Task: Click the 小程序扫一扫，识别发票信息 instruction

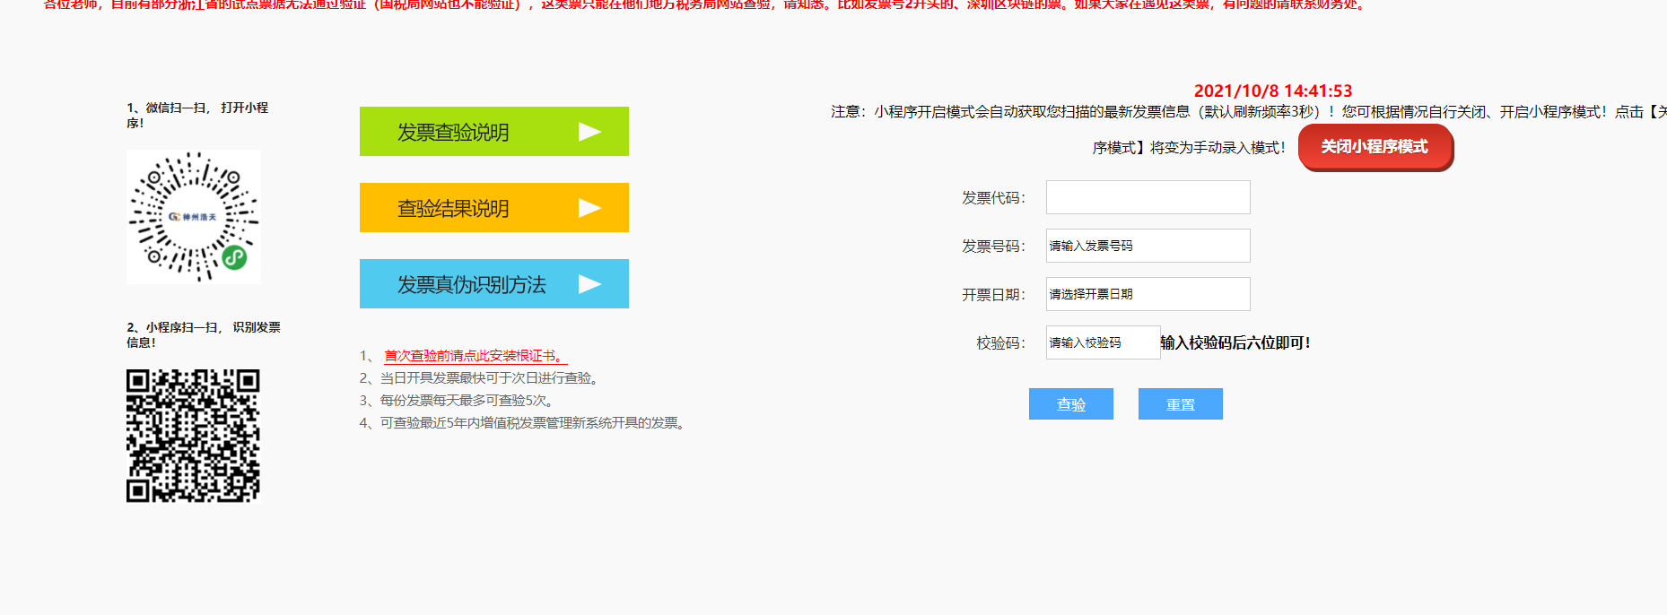Action: pos(204,334)
